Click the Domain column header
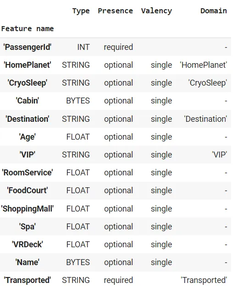The image size is (237, 288). point(214,11)
